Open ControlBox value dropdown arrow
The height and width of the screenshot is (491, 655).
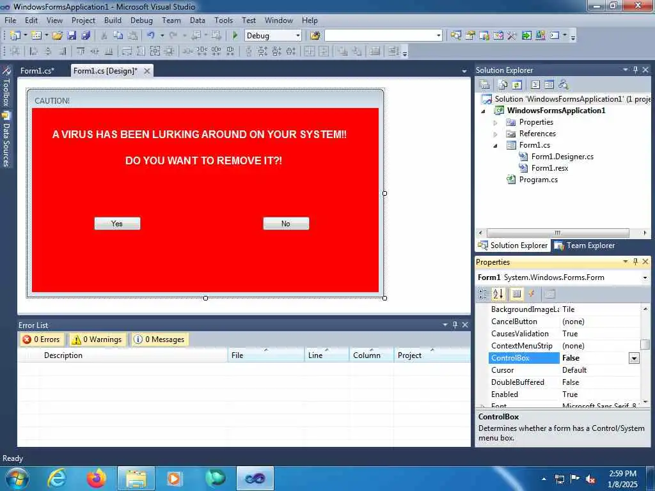pyautogui.click(x=634, y=358)
